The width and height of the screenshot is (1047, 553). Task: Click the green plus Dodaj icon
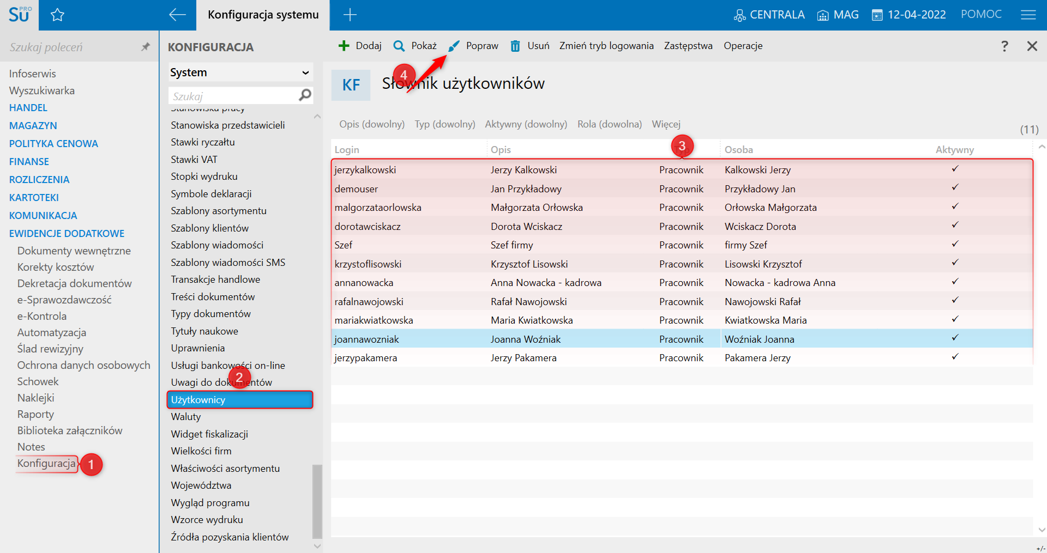click(344, 46)
